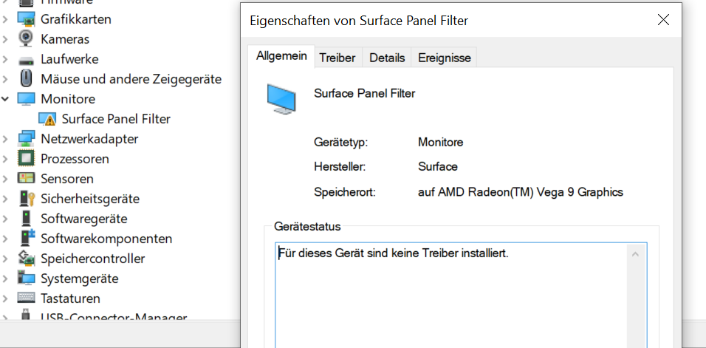Select the Prozessoren label in the tree

tap(75, 159)
